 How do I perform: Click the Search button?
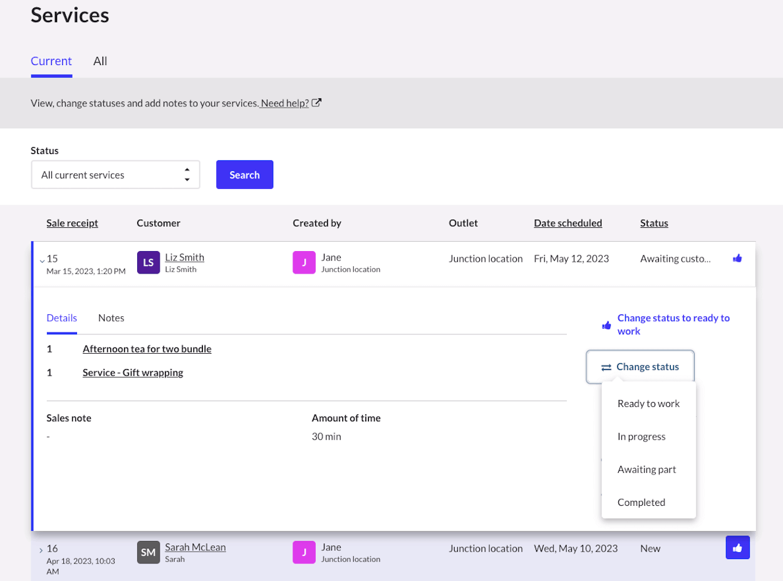pos(244,175)
